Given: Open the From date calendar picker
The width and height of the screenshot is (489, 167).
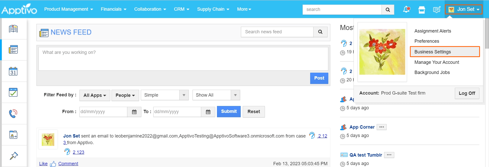Looking at the screenshot, I should click(x=134, y=112).
